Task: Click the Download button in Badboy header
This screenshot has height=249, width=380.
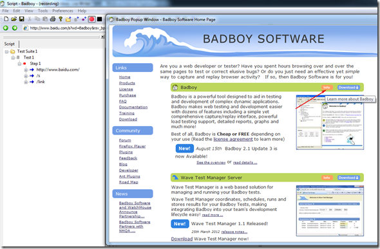Action: pyautogui.click(x=348, y=88)
